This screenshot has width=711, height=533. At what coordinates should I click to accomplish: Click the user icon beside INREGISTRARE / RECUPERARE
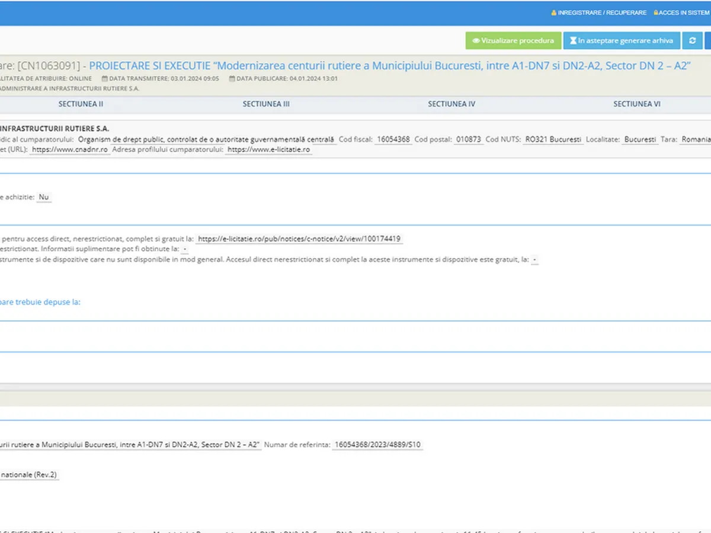coord(554,12)
